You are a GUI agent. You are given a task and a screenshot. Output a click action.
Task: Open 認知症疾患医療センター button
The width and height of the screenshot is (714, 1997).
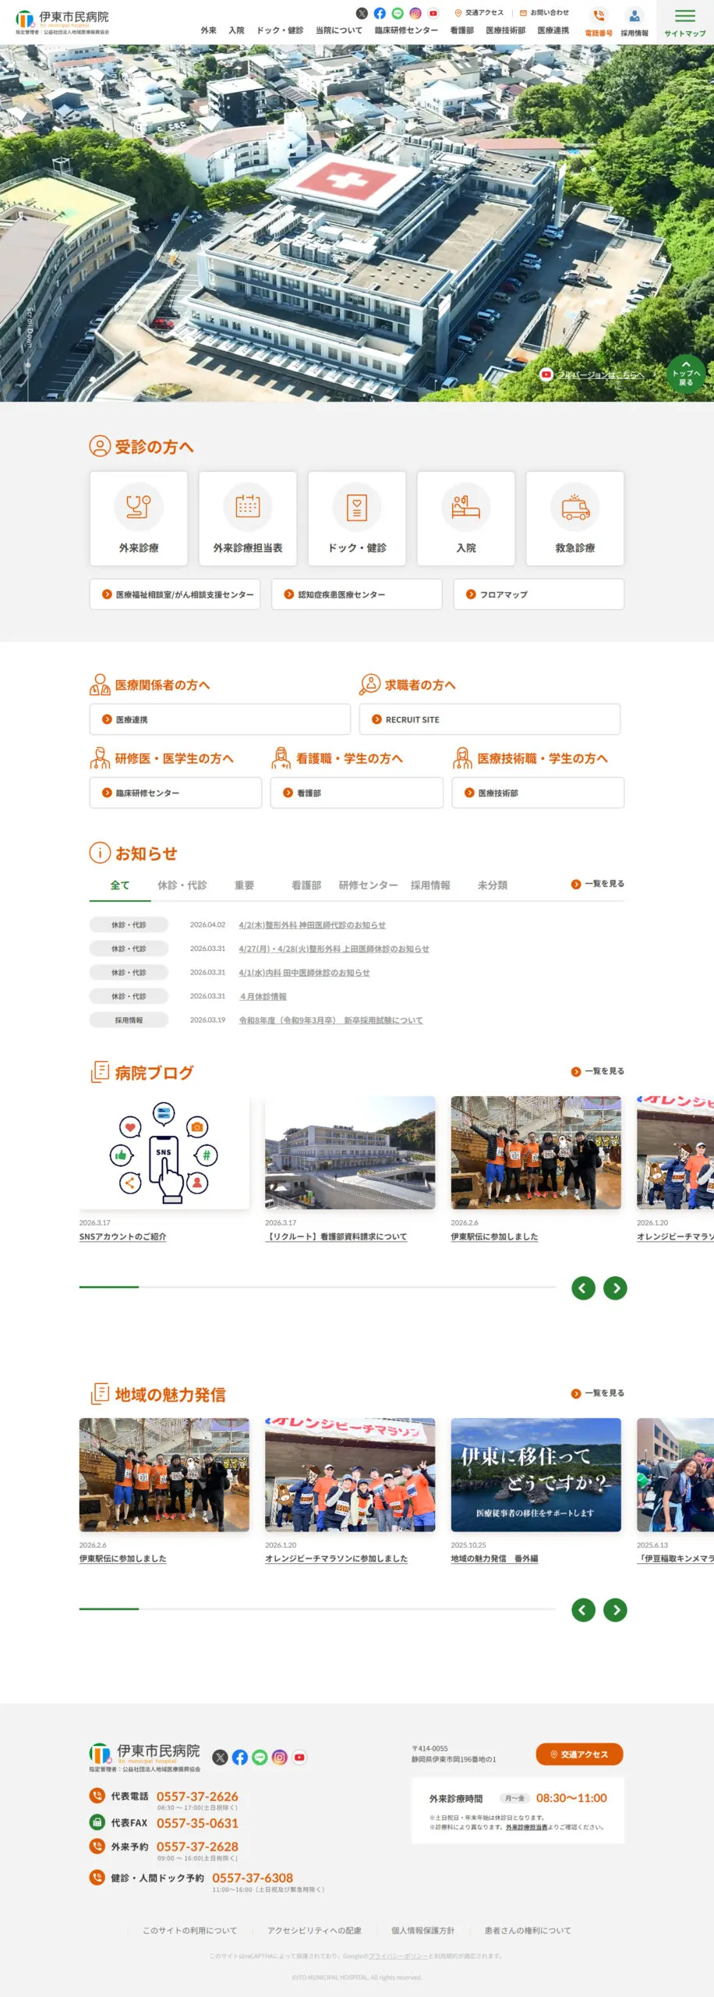(357, 594)
